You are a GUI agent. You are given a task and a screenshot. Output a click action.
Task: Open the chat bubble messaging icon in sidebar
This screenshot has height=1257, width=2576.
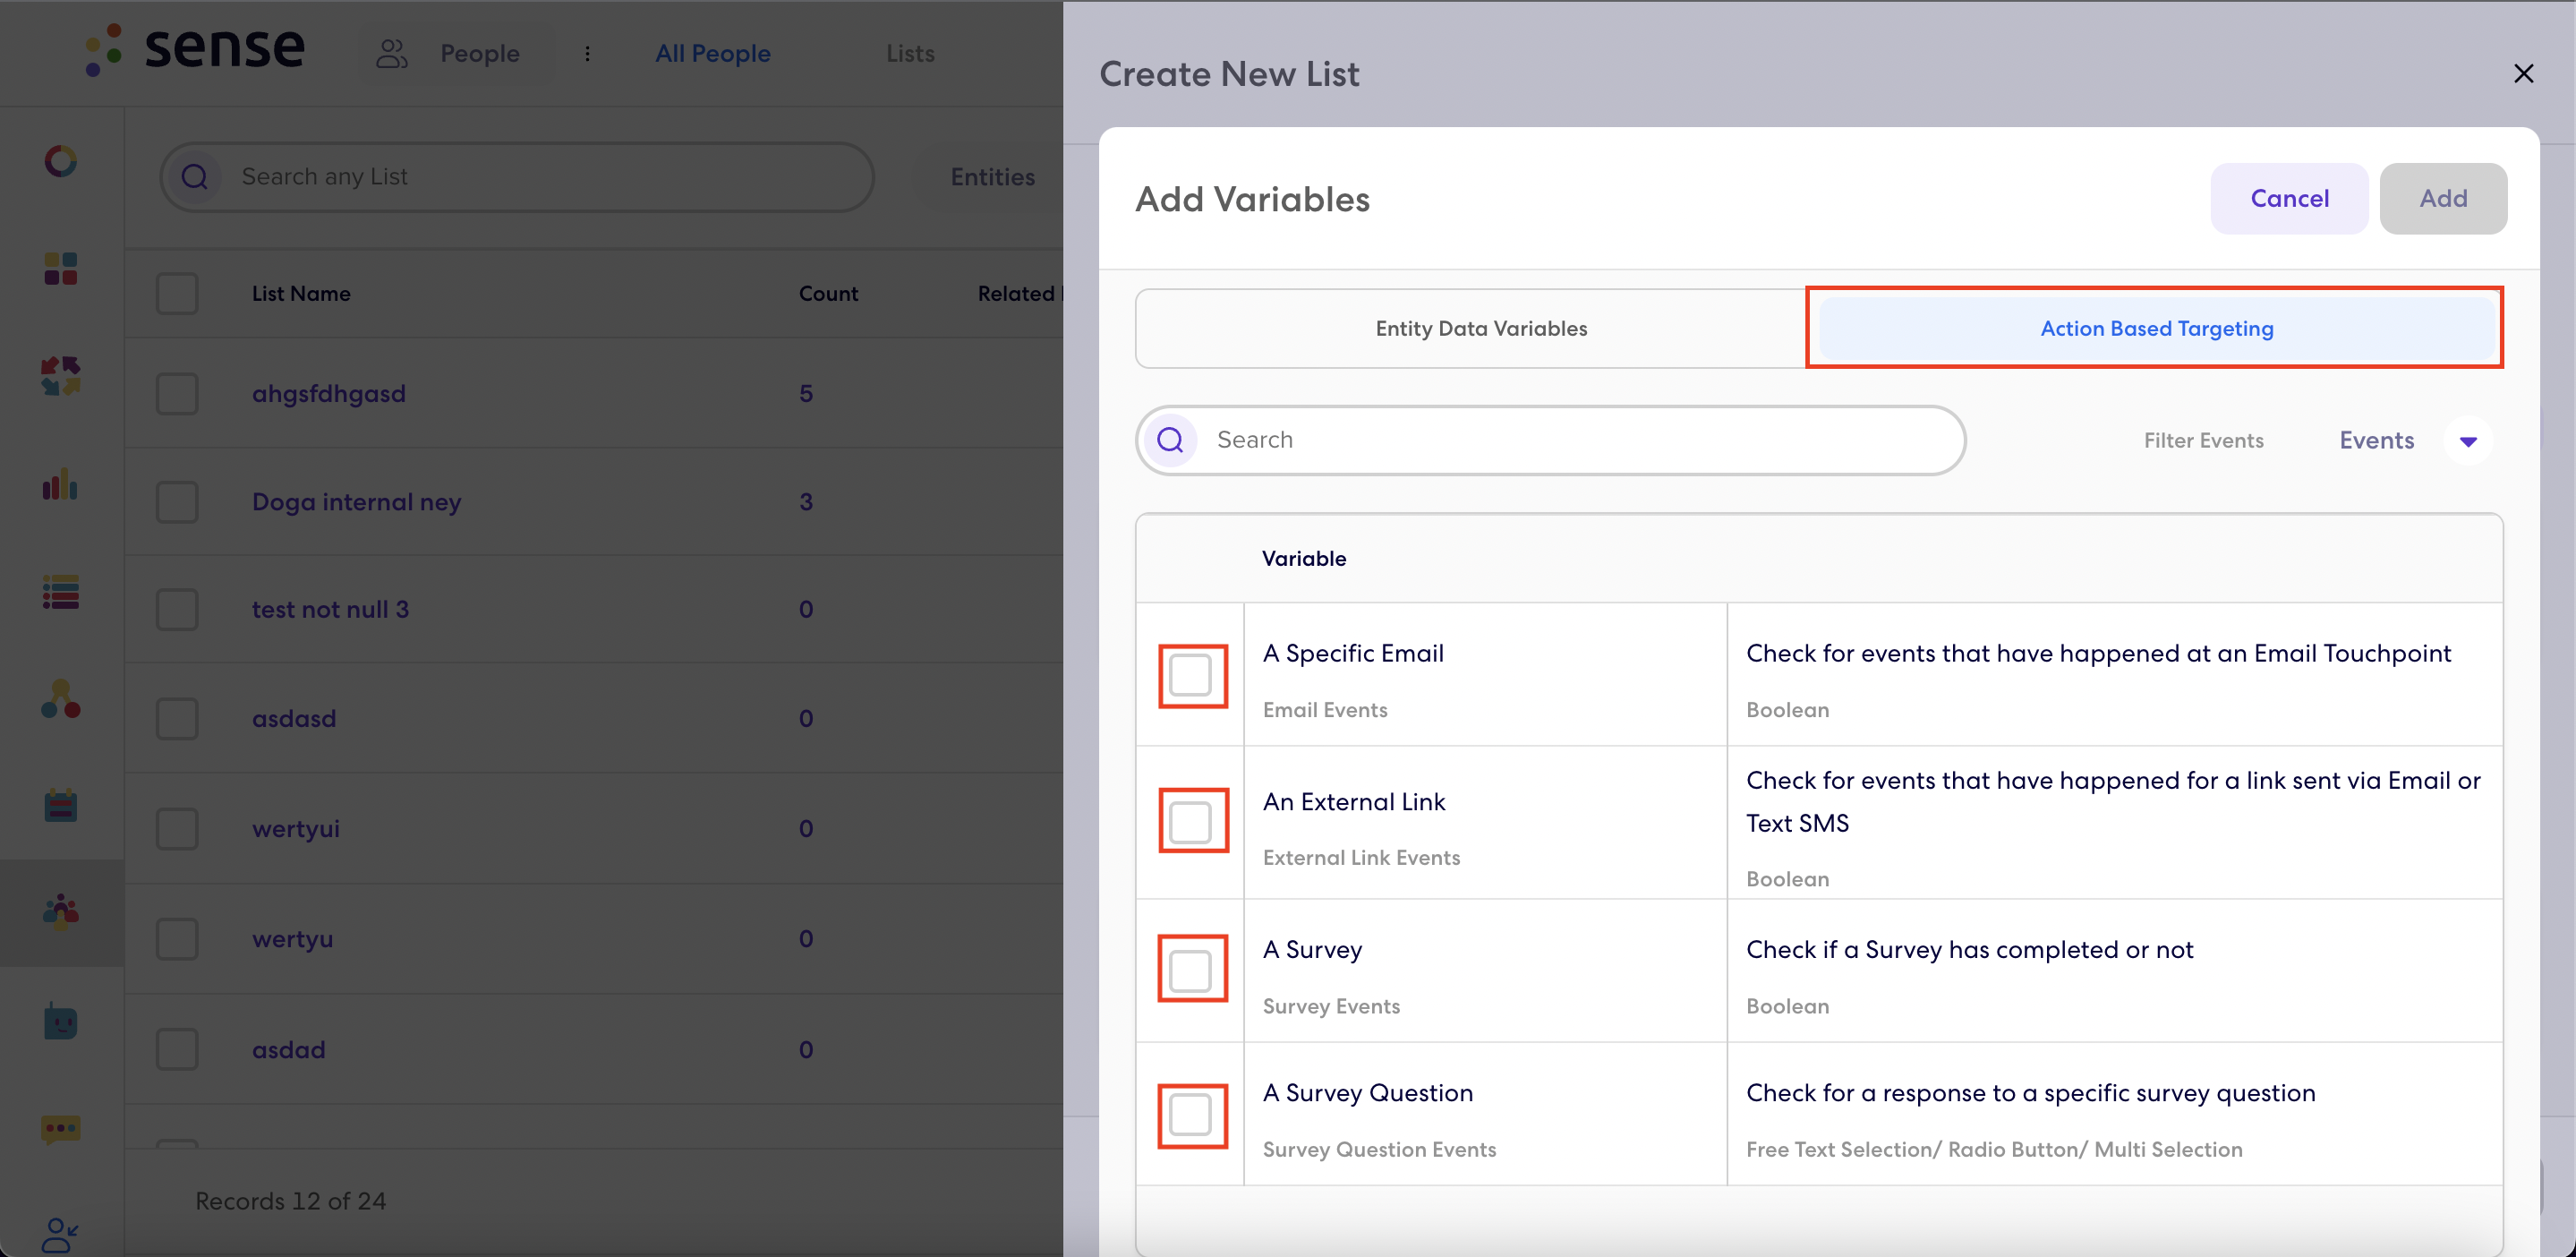(61, 1130)
